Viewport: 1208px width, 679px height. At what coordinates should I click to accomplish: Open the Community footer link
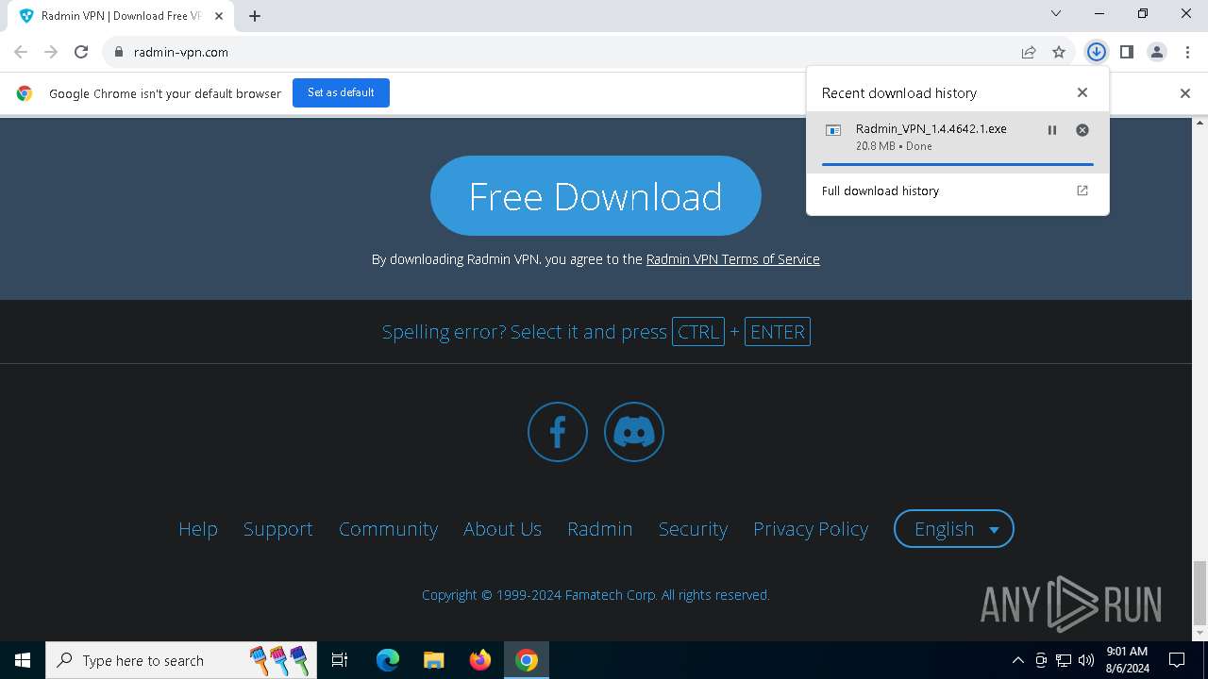tap(388, 529)
